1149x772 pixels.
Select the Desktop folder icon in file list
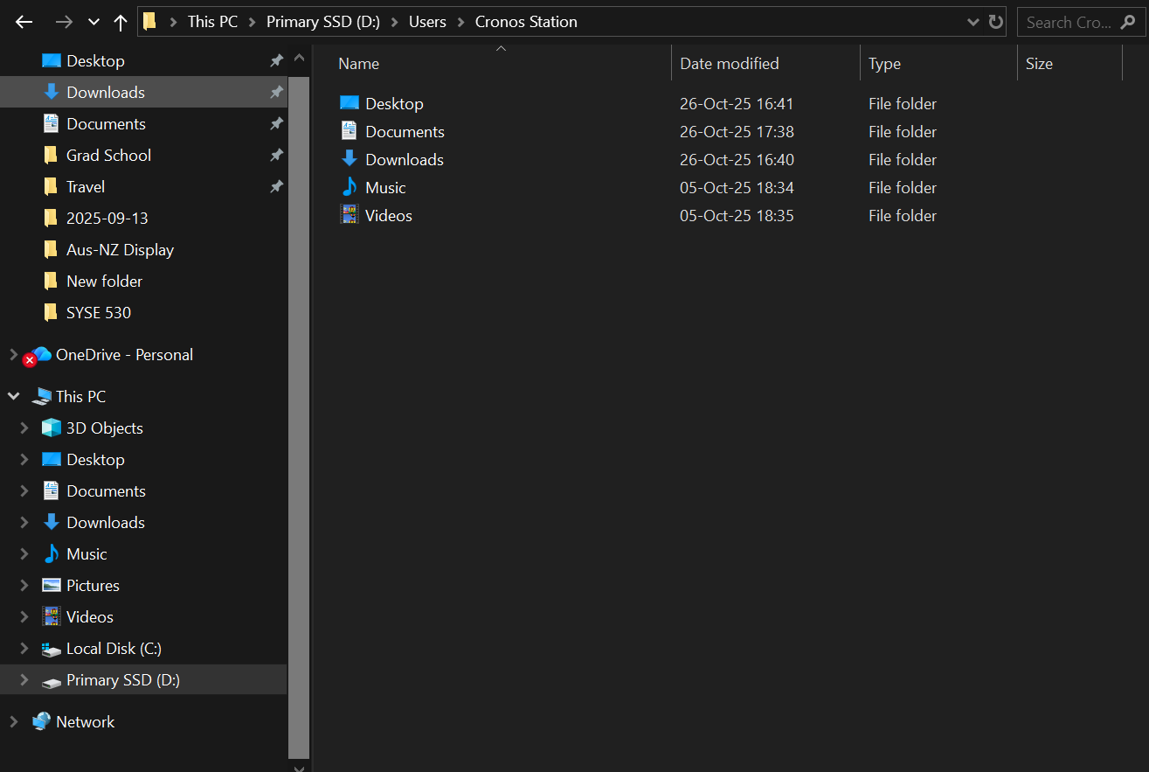(350, 103)
